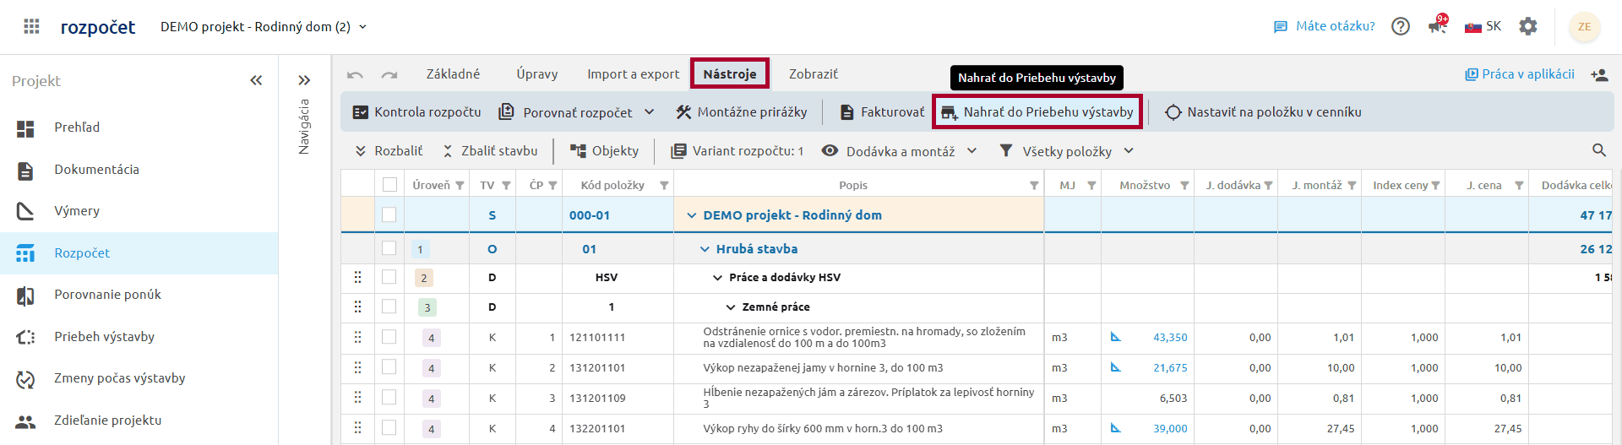Filter the Popis column

click(1034, 186)
